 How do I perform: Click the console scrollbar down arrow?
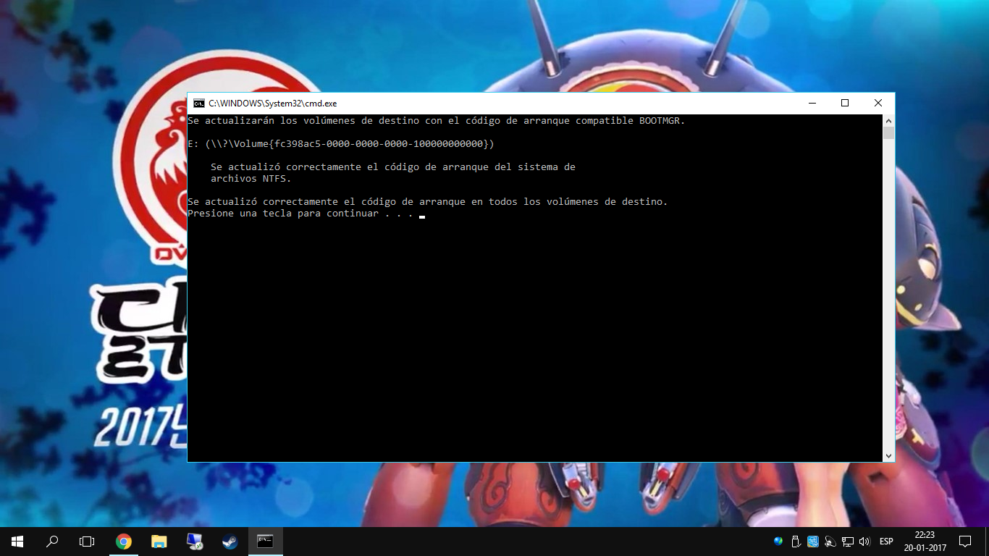coord(888,455)
